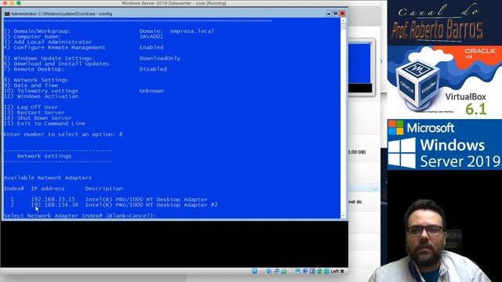Click the IP address '192.168.33.15'
The width and height of the screenshot is (502, 282).
tap(53, 199)
